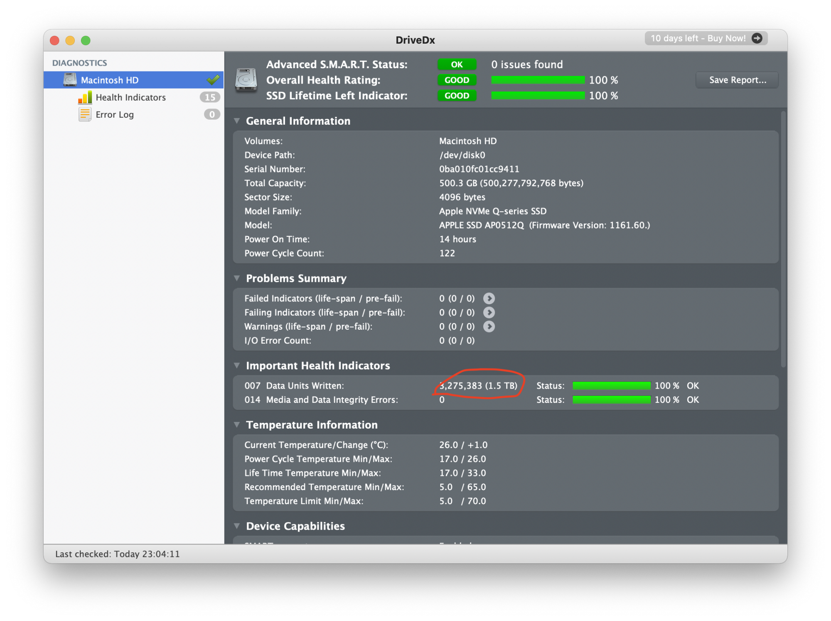Collapse the Important Health Indicators section

tap(237, 365)
